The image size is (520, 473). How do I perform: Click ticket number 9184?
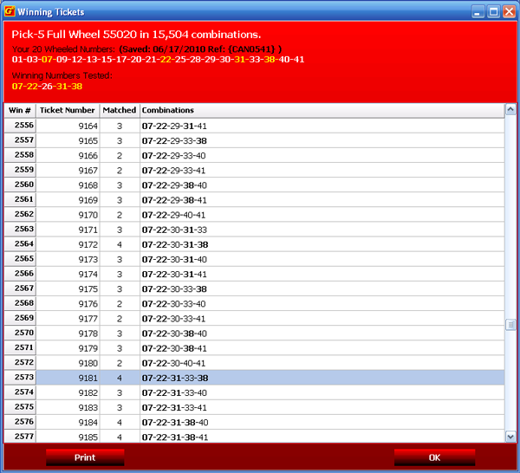coord(88,423)
